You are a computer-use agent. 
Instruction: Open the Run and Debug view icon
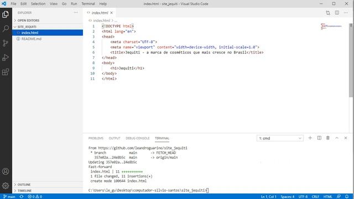(6, 57)
